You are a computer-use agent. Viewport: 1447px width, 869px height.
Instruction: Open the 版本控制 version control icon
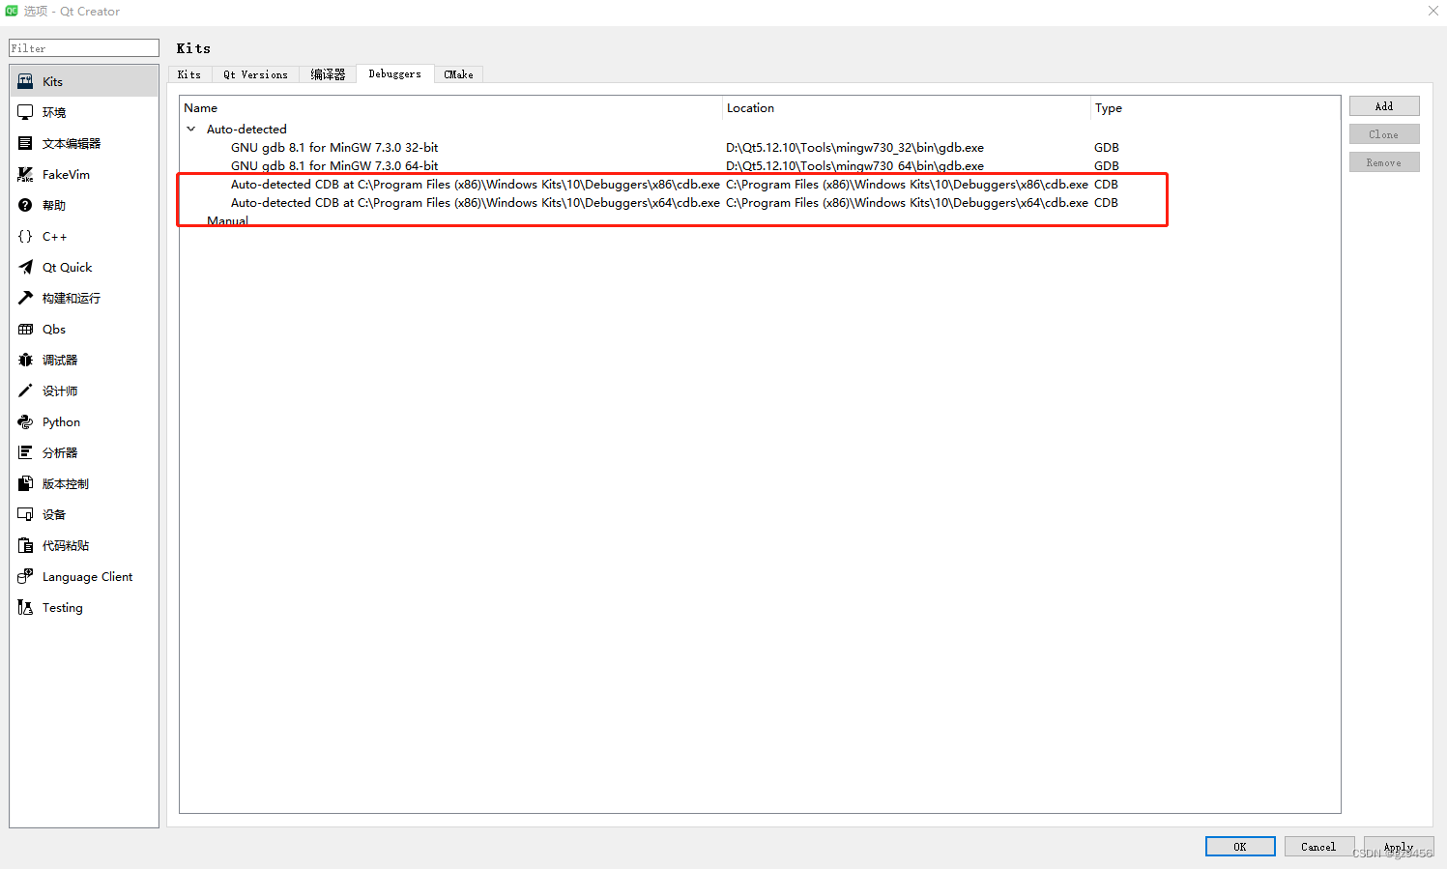[25, 483]
